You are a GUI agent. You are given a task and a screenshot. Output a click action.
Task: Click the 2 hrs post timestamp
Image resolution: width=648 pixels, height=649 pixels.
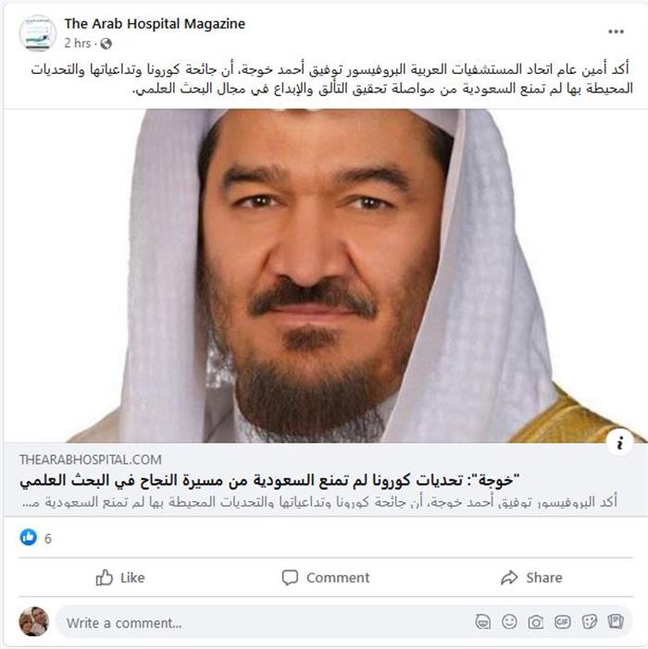77,43
